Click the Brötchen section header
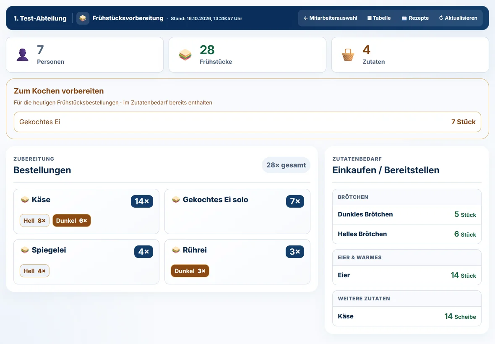Viewport: 495px width, 344px height. 407,197
